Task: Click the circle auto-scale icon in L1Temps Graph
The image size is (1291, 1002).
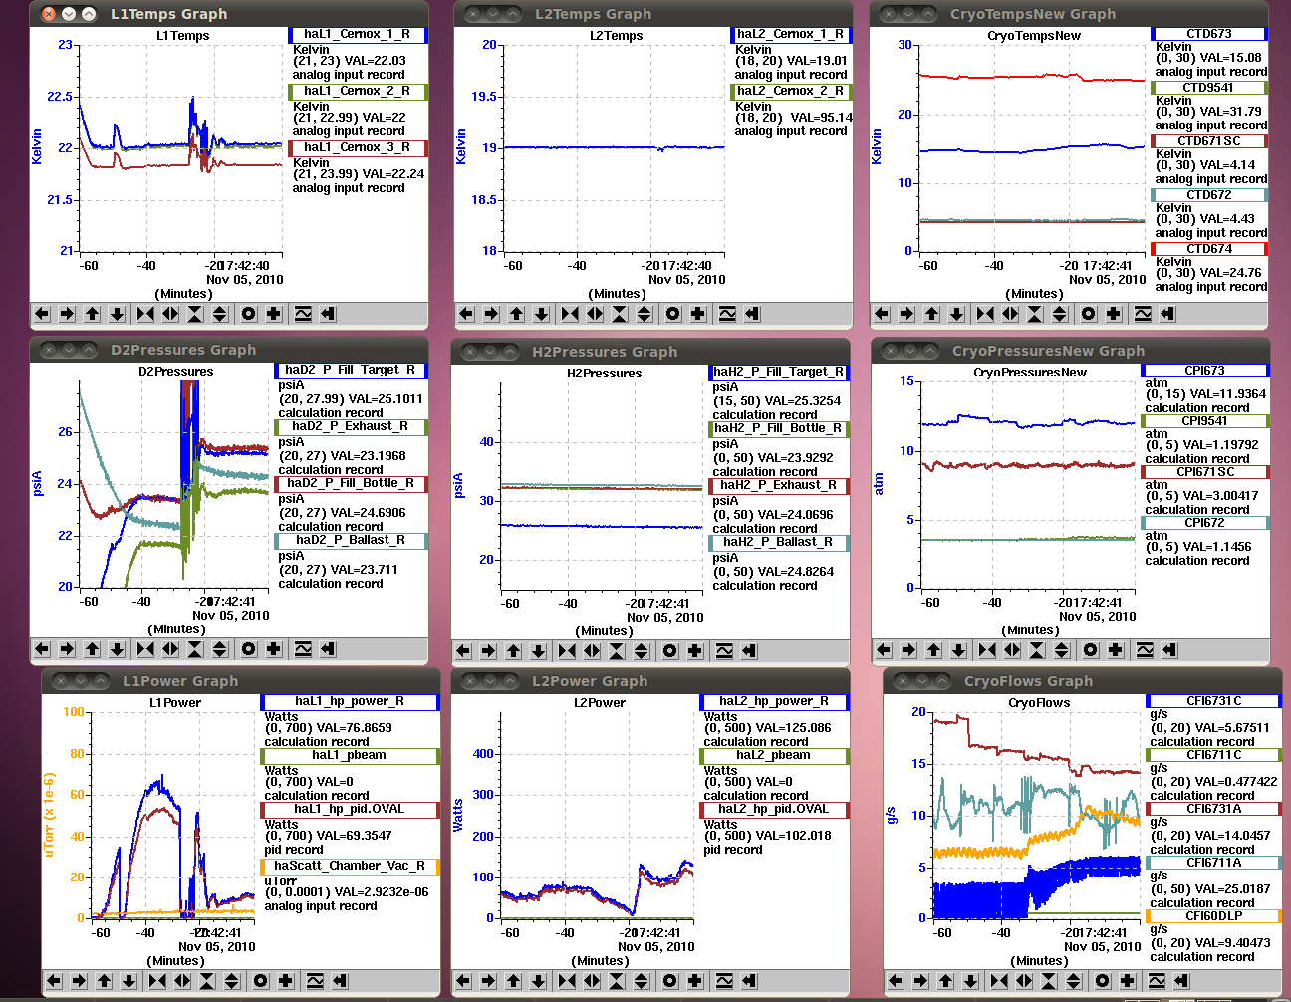Action: click(x=248, y=314)
